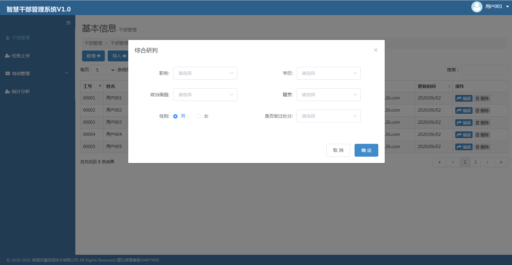This screenshot has height=265, width=512.
Task: Select the 女 radio button
Action: (198, 116)
